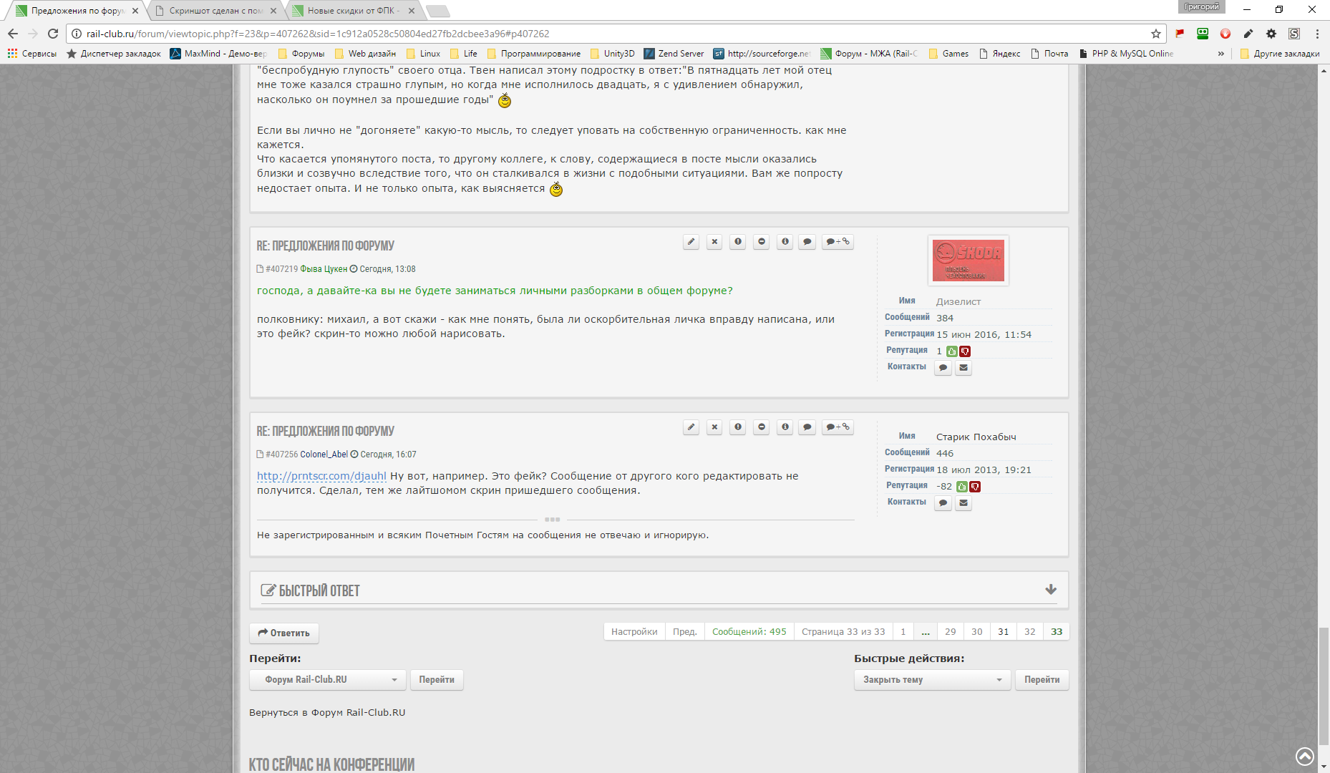Screen dimensions: 1330x773
Task: Expand the Быстрый ответ panel arrow
Action: coord(1050,590)
